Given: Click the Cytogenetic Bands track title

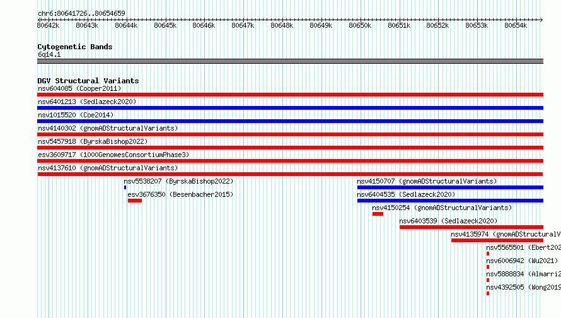Looking at the screenshot, I should click(x=75, y=47).
